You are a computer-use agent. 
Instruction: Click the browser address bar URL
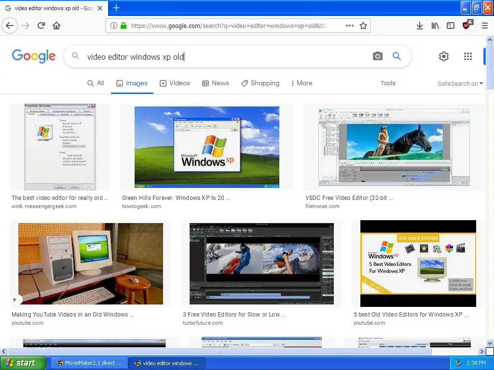[228, 26]
